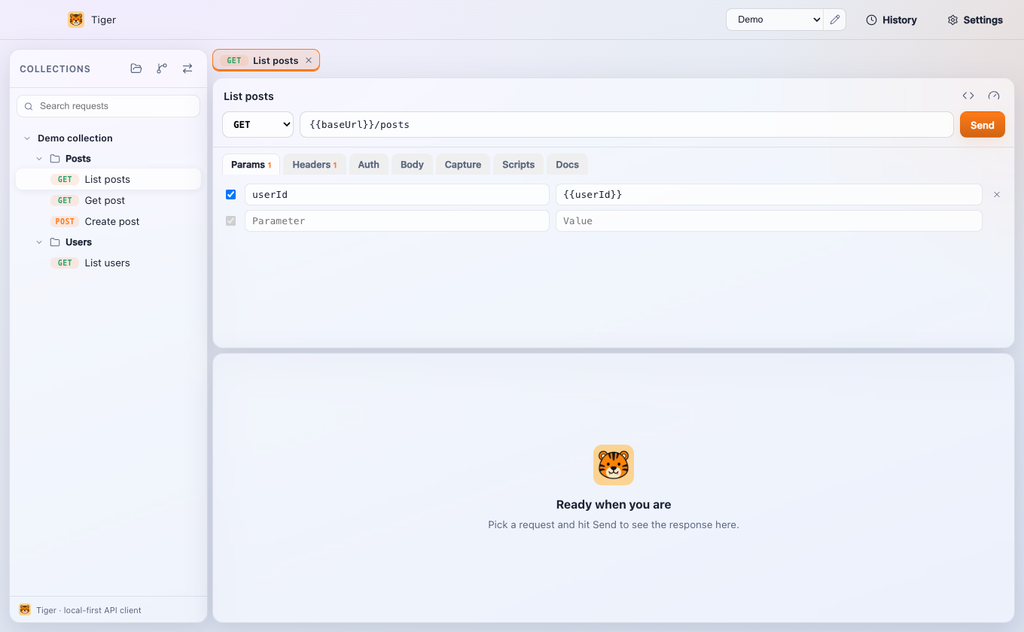Screen dimensions: 1024x632
Task: Open Settings via the gear icon
Action: 952,20
